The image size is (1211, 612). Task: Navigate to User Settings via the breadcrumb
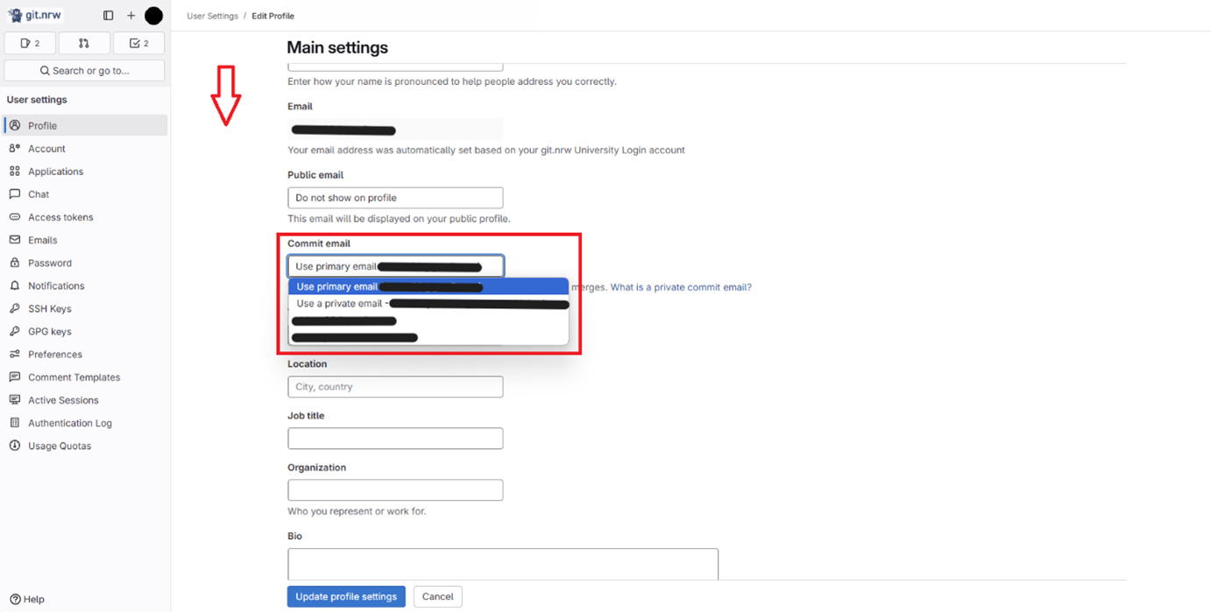[212, 15]
